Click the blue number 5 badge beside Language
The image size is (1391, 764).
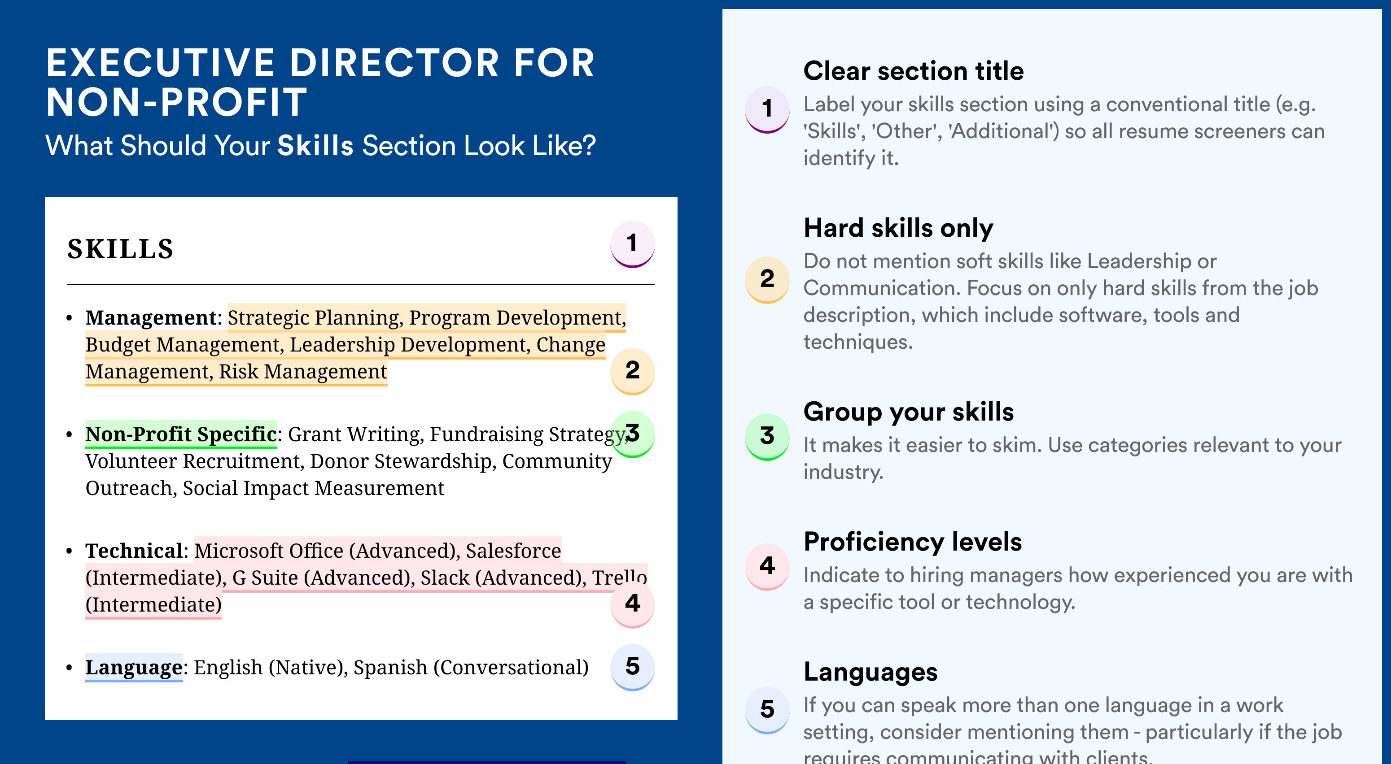[x=632, y=668]
